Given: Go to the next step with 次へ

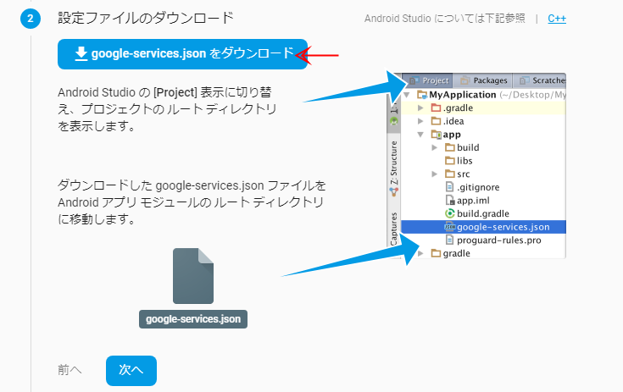Looking at the screenshot, I should 131,370.
